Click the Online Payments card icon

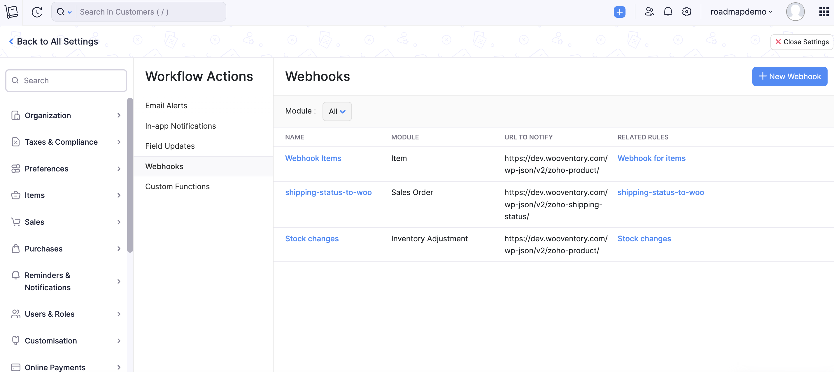(x=15, y=367)
